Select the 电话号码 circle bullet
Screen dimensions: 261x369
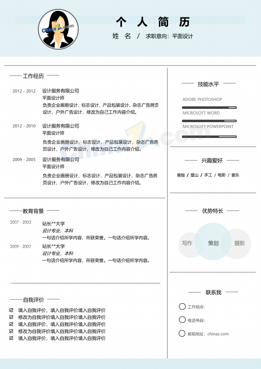tap(182, 320)
